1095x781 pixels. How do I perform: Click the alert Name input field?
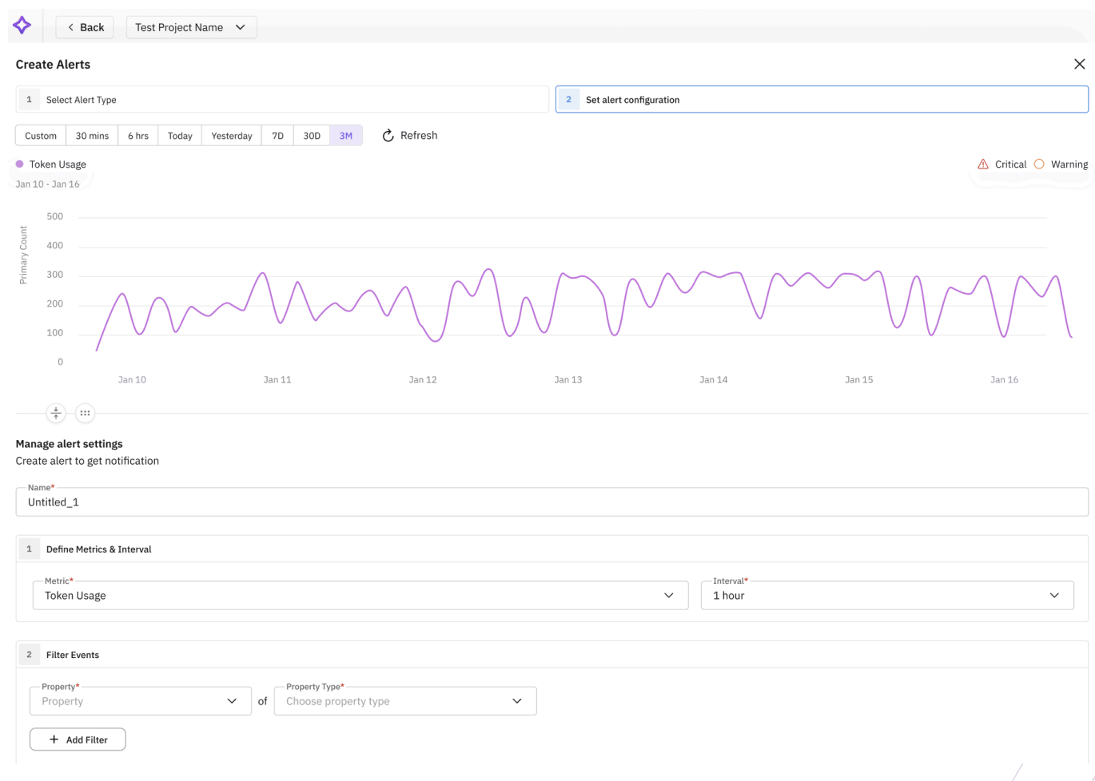coord(551,502)
